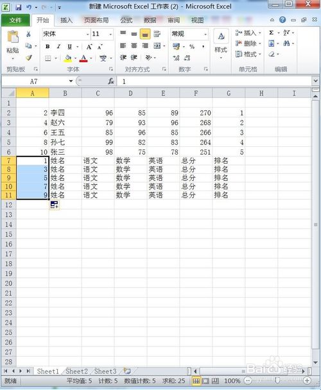Click the Decrease Decimal icon
Screen dimensions: 321x390
pos(187,58)
